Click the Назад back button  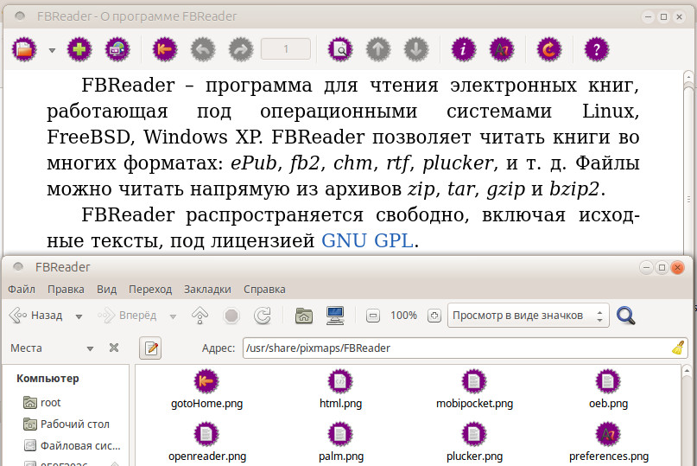(36, 316)
